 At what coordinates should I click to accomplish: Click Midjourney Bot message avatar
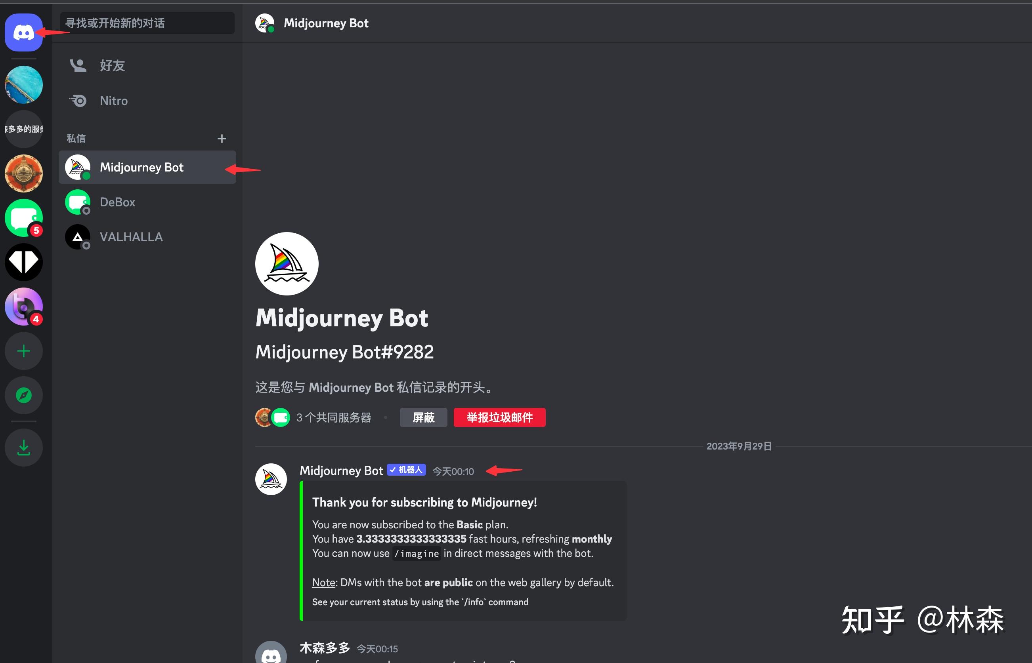coord(271,479)
